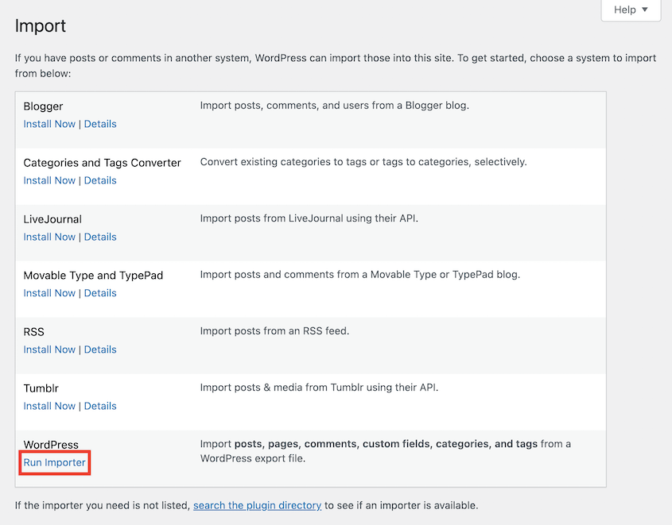Click the intro paragraph about importing posts

click(x=336, y=65)
